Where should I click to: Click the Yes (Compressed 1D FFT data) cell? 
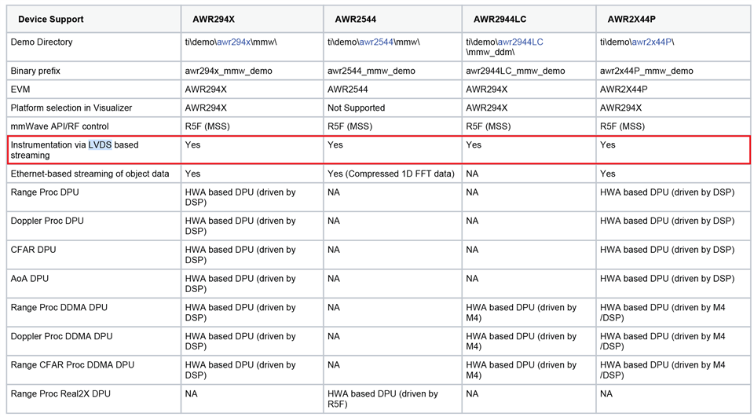point(393,174)
